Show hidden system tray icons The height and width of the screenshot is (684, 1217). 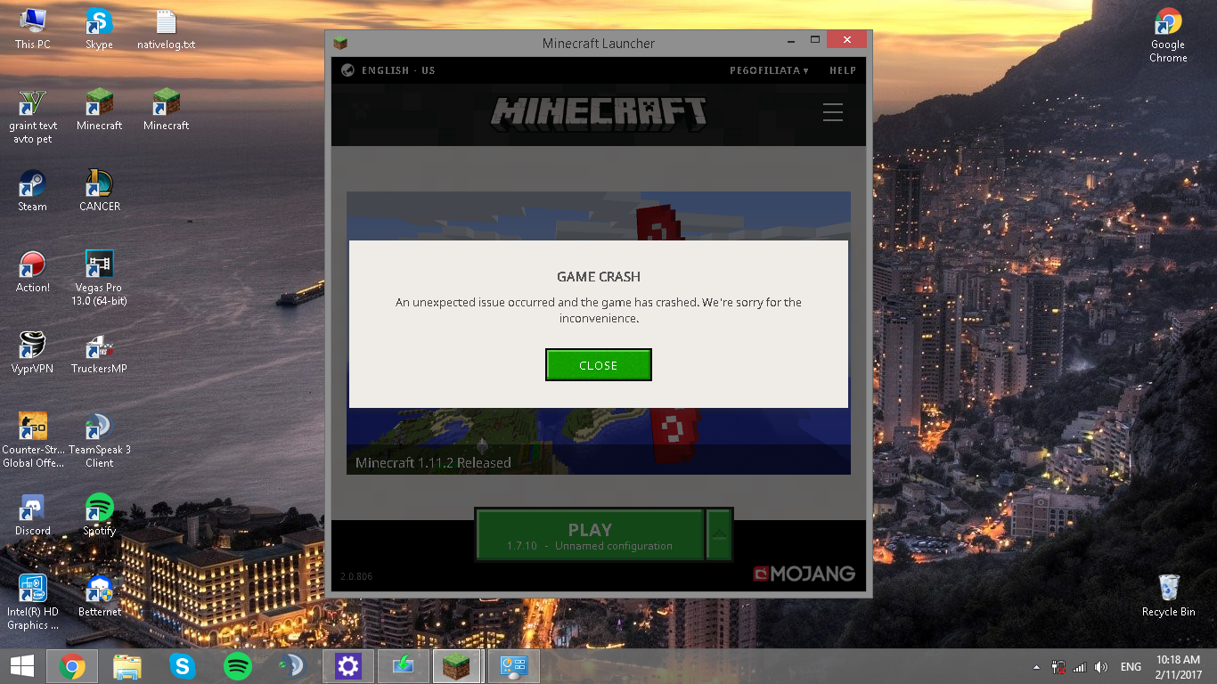[x=1036, y=667]
